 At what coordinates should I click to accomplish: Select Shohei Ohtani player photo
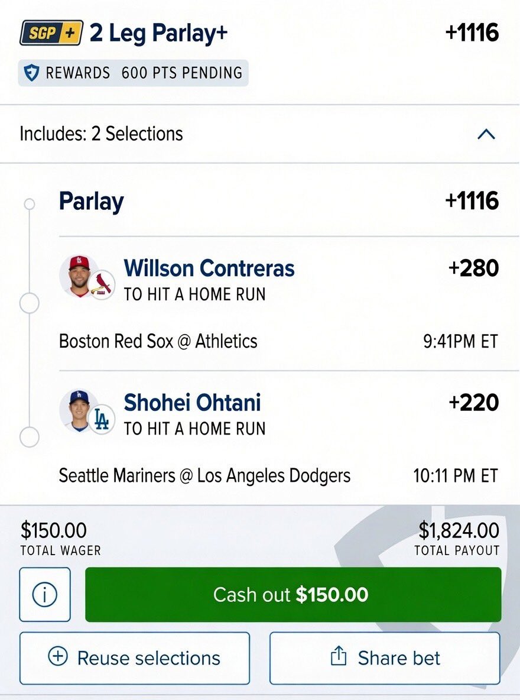[77, 411]
